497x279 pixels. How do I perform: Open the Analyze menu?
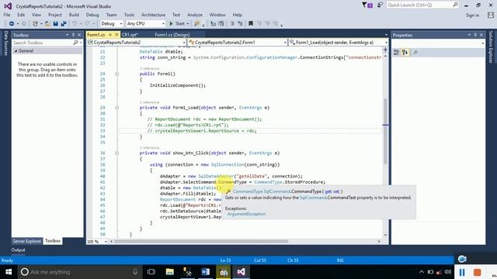[x=195, y=15]
